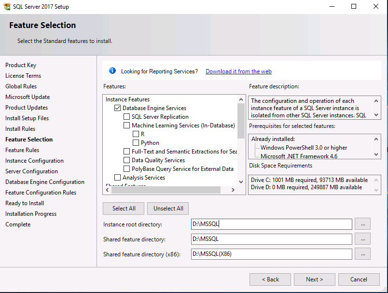This screenshot has height=293, width=388.
Task: Click Disk Space box scroll up arrow
Action: pos(376,180)
